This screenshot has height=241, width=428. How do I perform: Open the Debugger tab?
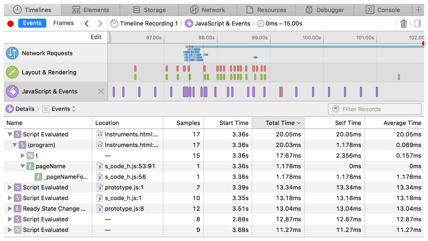click(x=325, y=10)
